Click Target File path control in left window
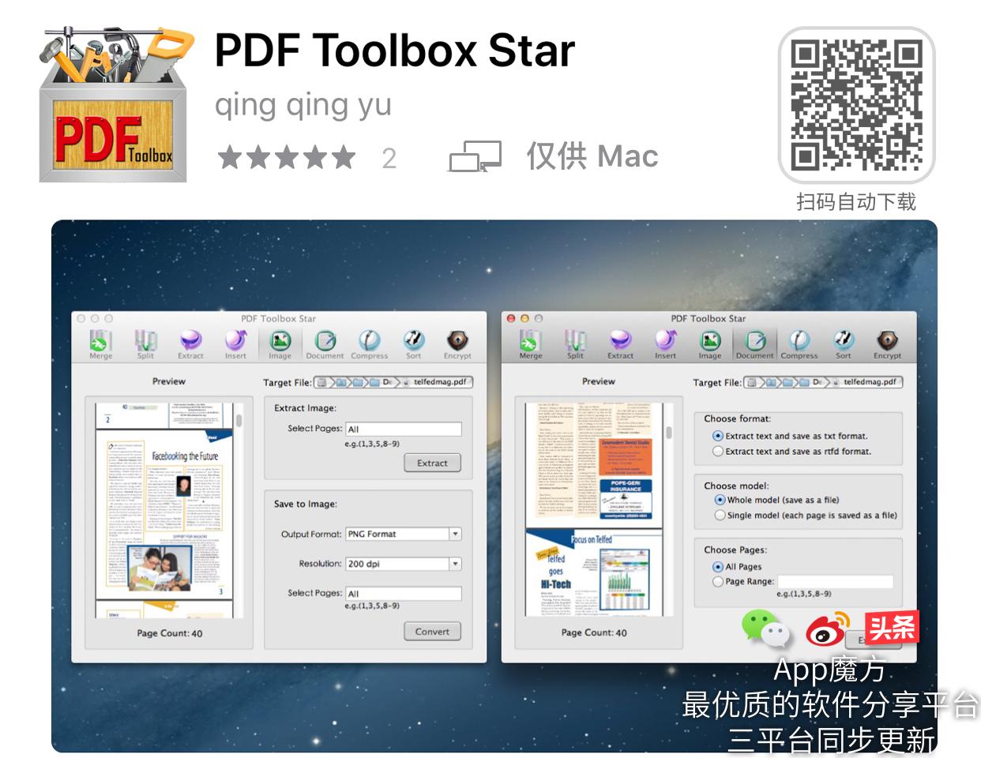The width and height of the screenshot is (981, 758). (x=393, y=382)
